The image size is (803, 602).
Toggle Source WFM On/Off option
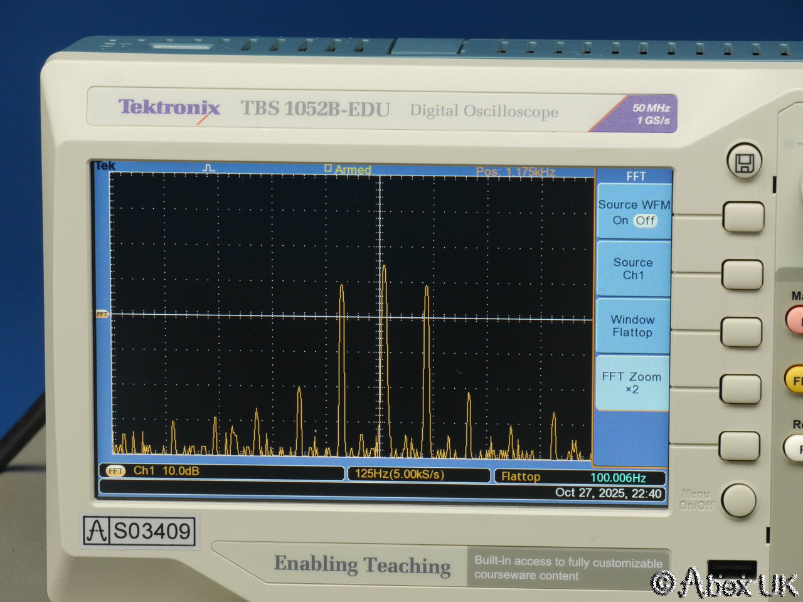634,213
